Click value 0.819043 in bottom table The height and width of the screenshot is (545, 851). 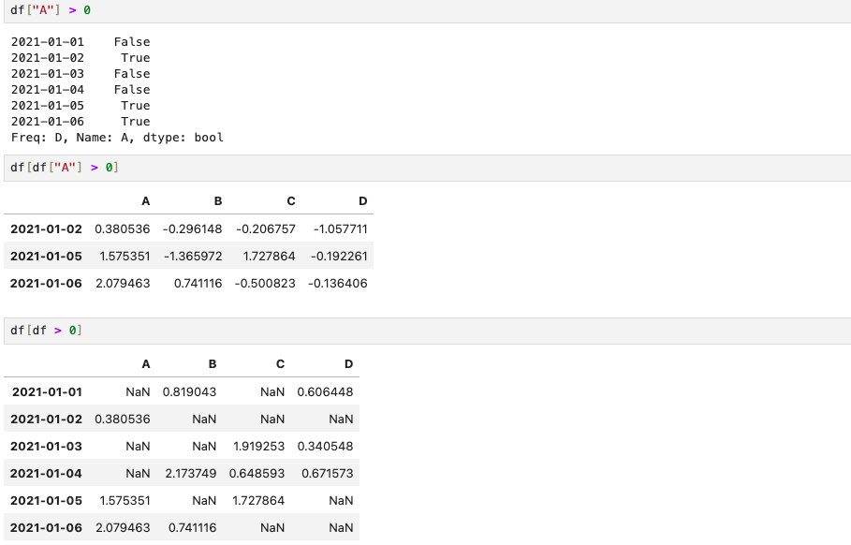[x=189, y=392]
